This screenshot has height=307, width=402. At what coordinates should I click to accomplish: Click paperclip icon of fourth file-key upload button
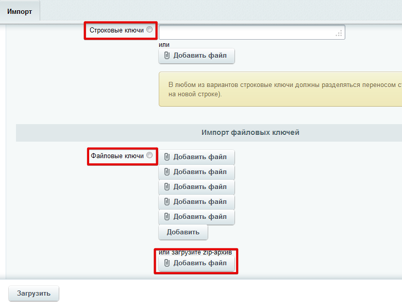[166, 202]
